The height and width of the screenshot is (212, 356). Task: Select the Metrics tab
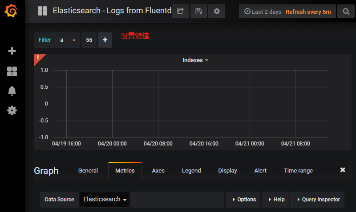125,171
